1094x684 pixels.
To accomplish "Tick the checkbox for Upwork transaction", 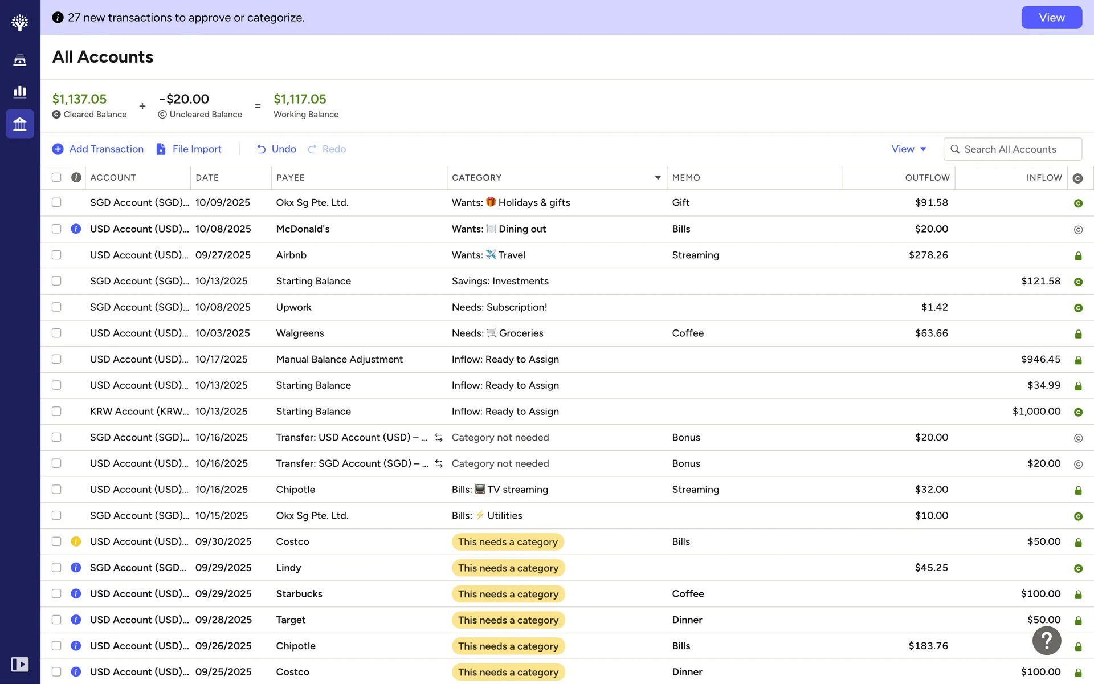I will (56, 307).
